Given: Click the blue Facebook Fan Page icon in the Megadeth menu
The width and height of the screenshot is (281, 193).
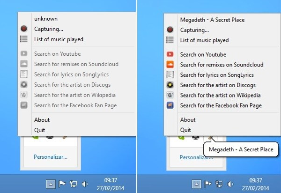Looking at the screenshot, I should pyautogui.click(x=170, y=105).
